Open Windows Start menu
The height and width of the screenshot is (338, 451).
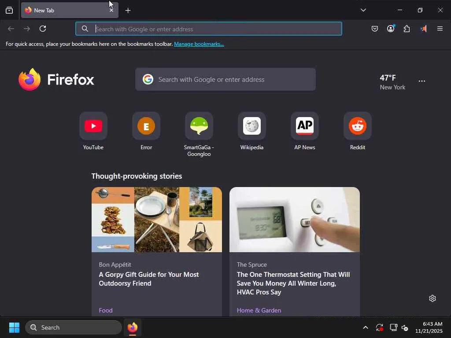(14, 327)
